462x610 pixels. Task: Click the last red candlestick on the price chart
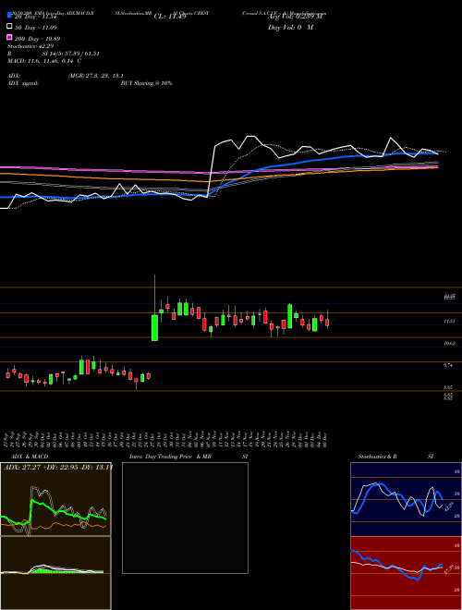(327, 323)
